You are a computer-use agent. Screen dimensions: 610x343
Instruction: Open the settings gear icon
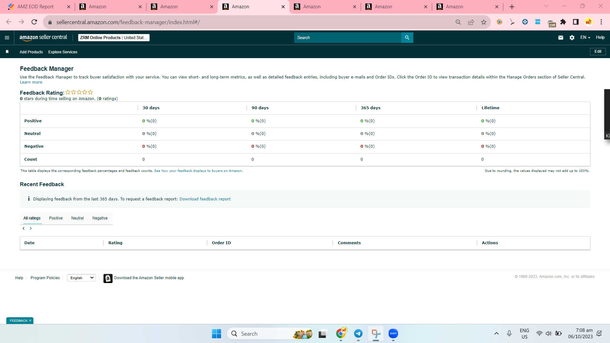pos(572,38)
